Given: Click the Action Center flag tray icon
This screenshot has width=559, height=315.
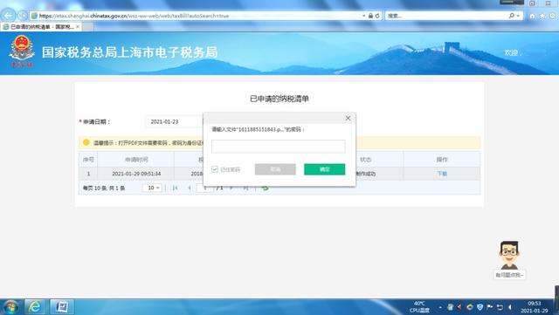Looking at the screenshot, I should (490, 307).
